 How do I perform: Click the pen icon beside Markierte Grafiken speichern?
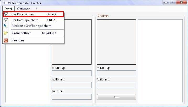(6, 26)
